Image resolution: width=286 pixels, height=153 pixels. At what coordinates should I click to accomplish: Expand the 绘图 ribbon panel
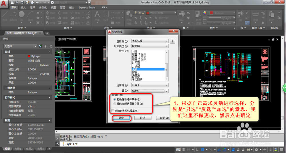[x=22, y=28]
